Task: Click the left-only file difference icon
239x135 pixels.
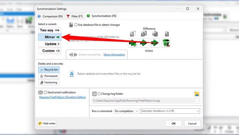Action: pos(133,34)
